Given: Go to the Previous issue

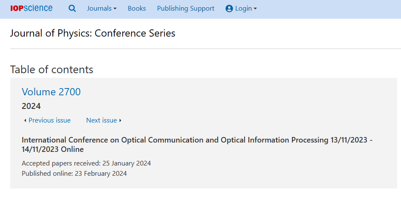Looking at the screenshot, I should pyautogui.click(x=49, y=120).
